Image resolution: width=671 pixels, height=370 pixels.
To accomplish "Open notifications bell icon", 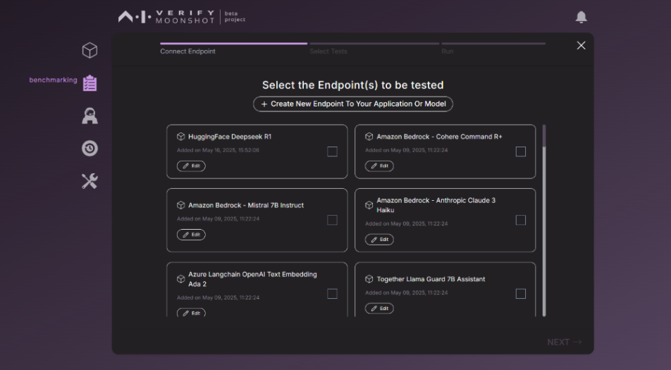I will click(581, 17).
